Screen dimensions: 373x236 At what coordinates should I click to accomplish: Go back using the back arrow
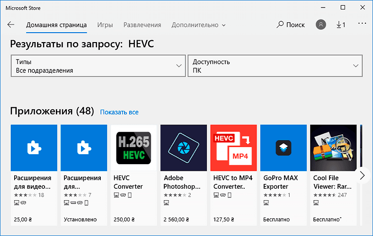(11, 25)
